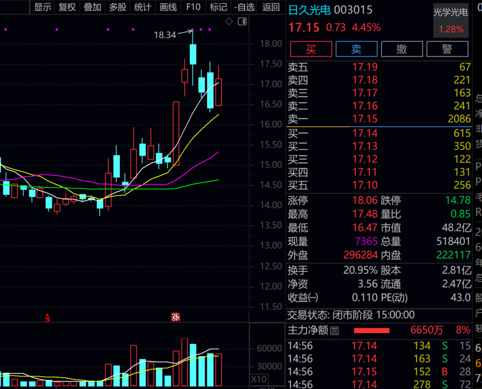Viewport: 482px width, 389px height.
Task: Click the 最低 value 16.47
Action: [x=365, y=228]
